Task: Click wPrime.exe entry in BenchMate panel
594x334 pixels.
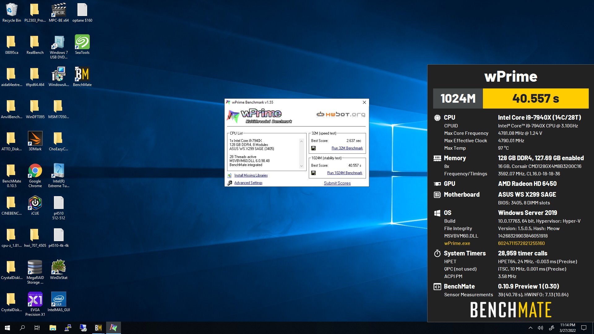Action: pyautogui.click(x=457, y=243)
